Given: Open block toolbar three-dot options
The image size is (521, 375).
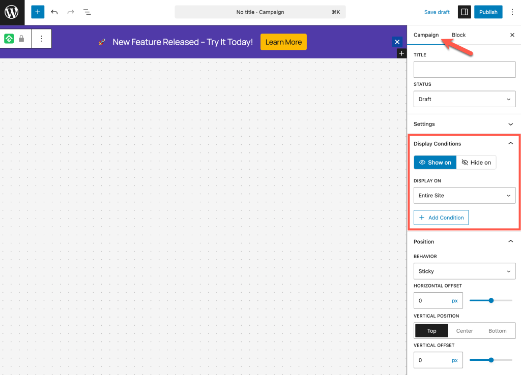Looking at the screenshot, I should [42, 39].
